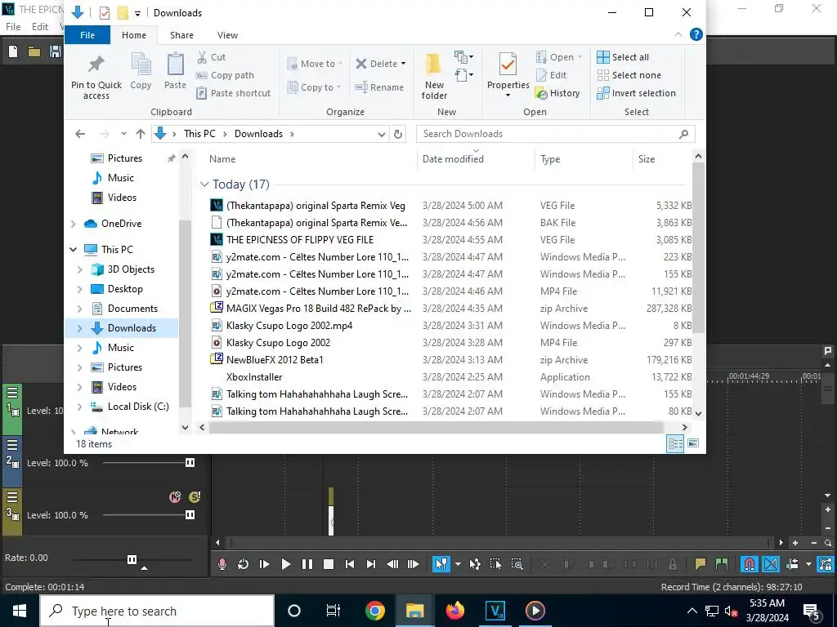The image size is (837, 627).
Task: Create a New folder from the ribbon
Action: tap(434, 77)
